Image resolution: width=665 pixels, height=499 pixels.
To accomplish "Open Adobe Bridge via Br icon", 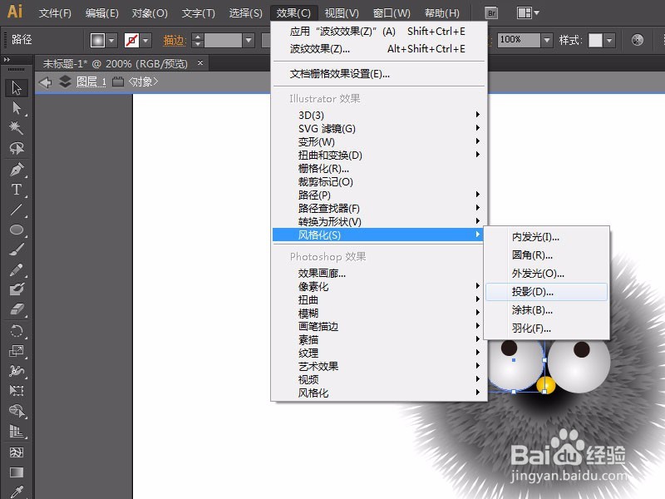I will pyautogui.click(x=491, y=13).
